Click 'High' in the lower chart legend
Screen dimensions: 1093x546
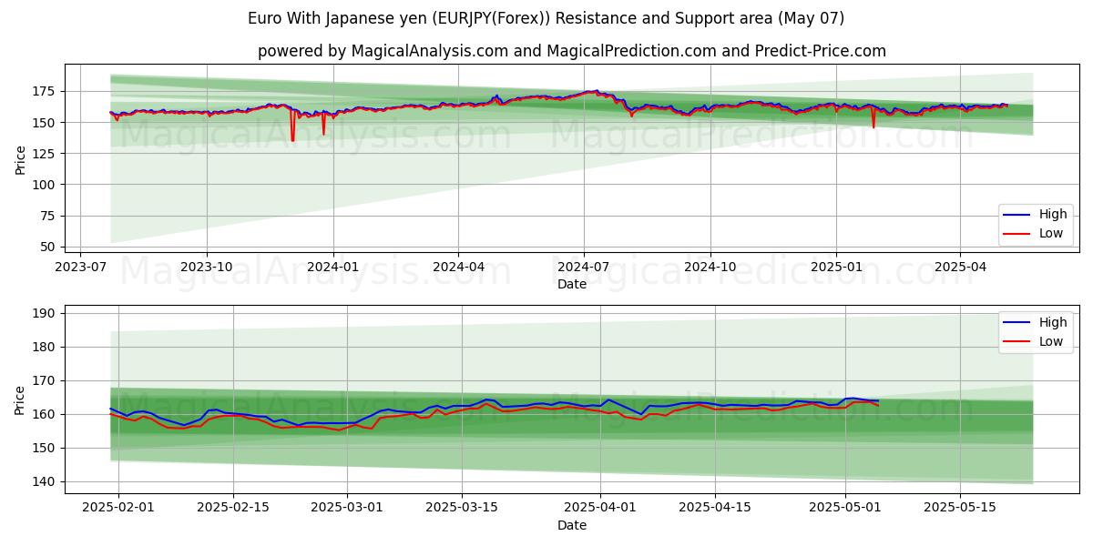click(1052, 322)
